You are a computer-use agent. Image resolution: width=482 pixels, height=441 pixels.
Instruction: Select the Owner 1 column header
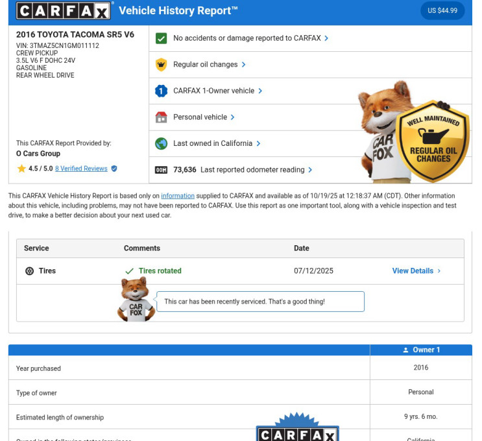[421, 350]
